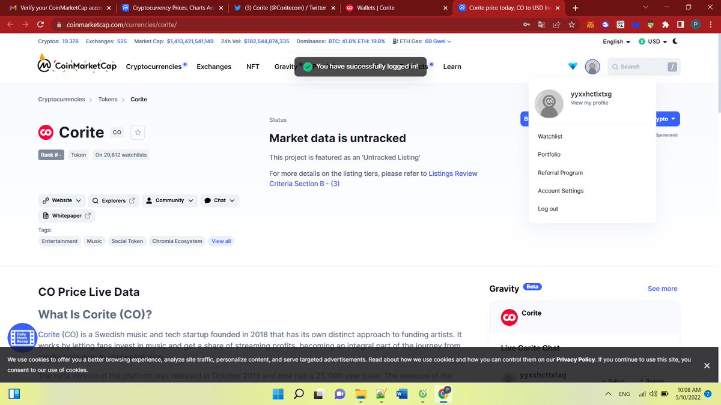
Task: Open the QR code extension icon
Action: (x=620, y=25)
